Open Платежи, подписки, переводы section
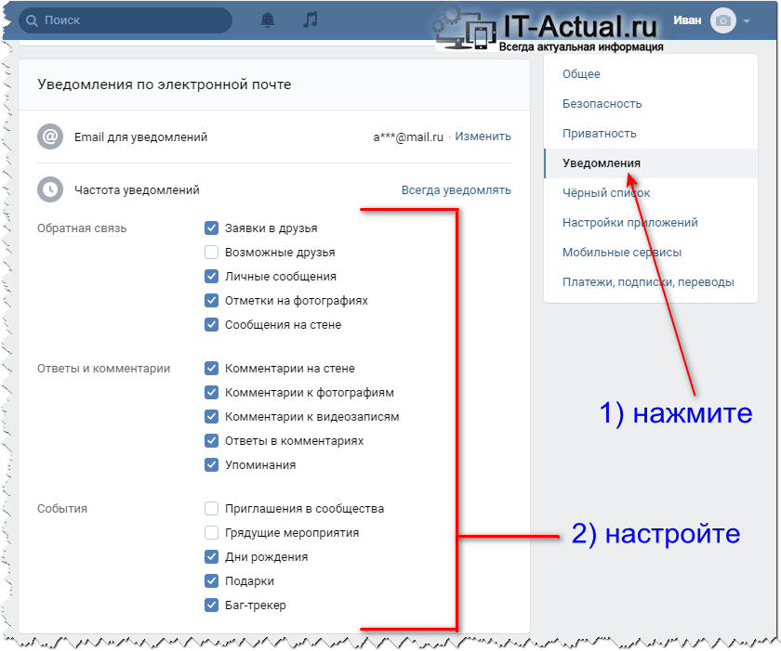Viewport: 781px width, 651px height. [648, 282]
